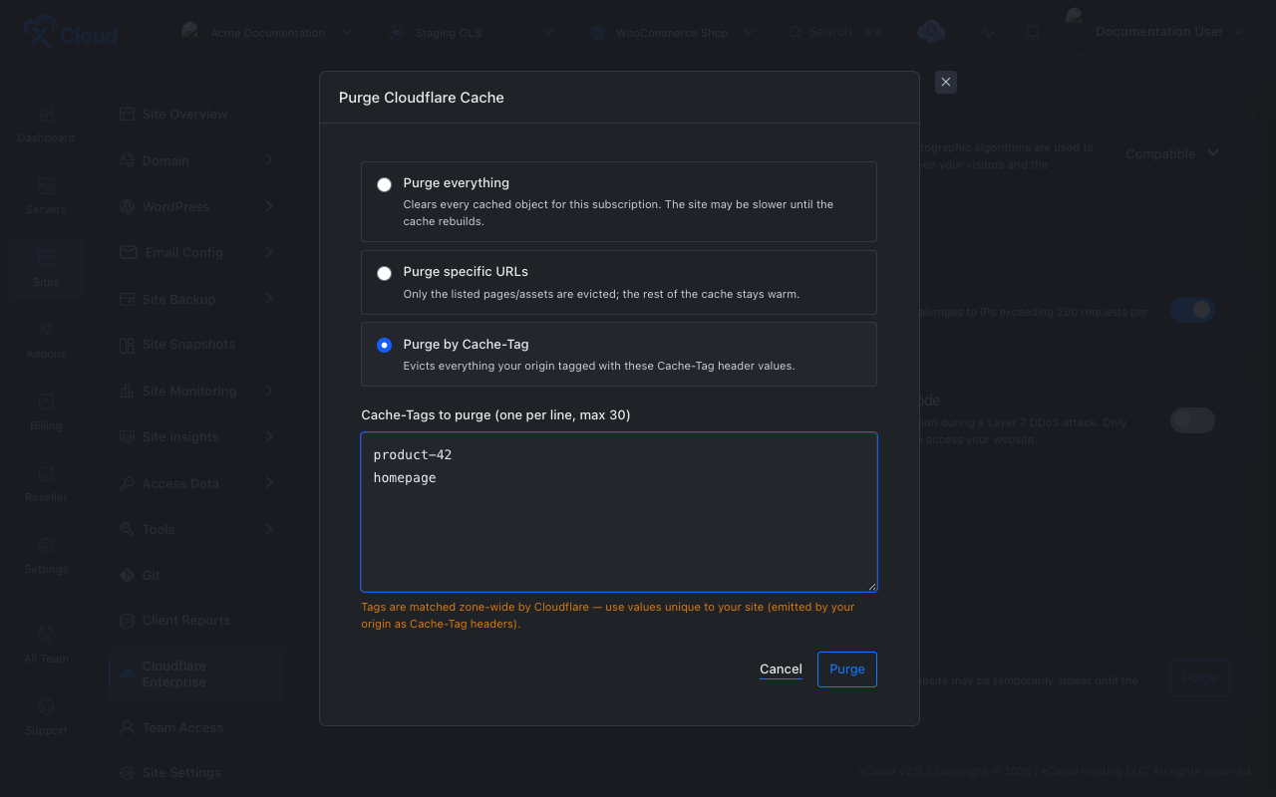The image size is (1276, 797).
Task: Expand the Site Monitoring submenu chevron
Action: (270, 392)
